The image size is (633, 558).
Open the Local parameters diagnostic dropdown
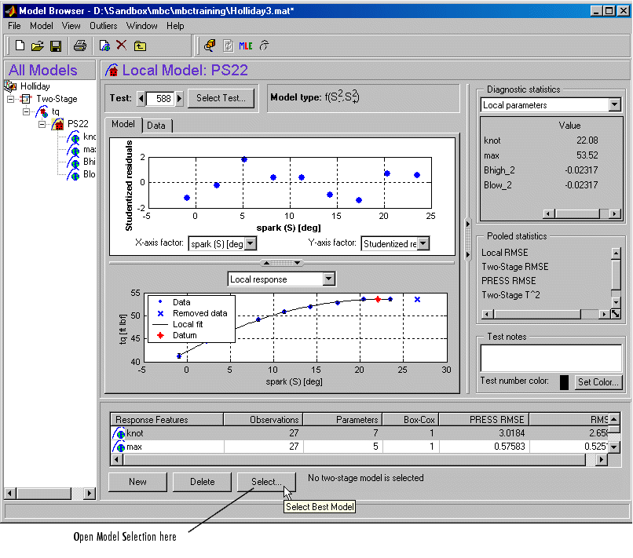tap(614, 105)
